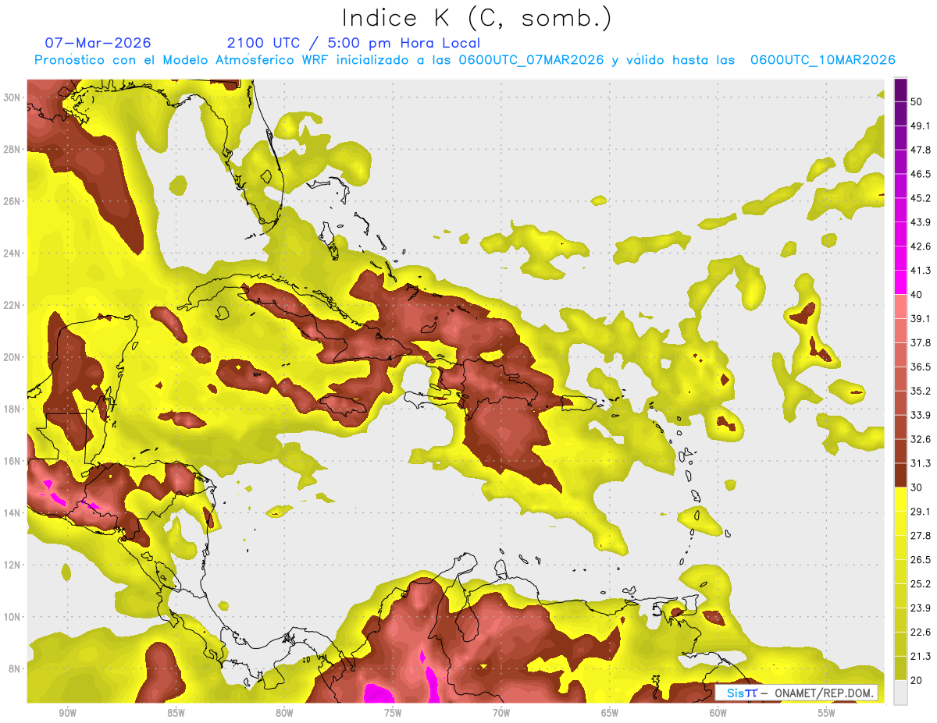This screenshot has height=723, width=937.
Task: Click the '26.5' colorbar value
Action: 921,560
